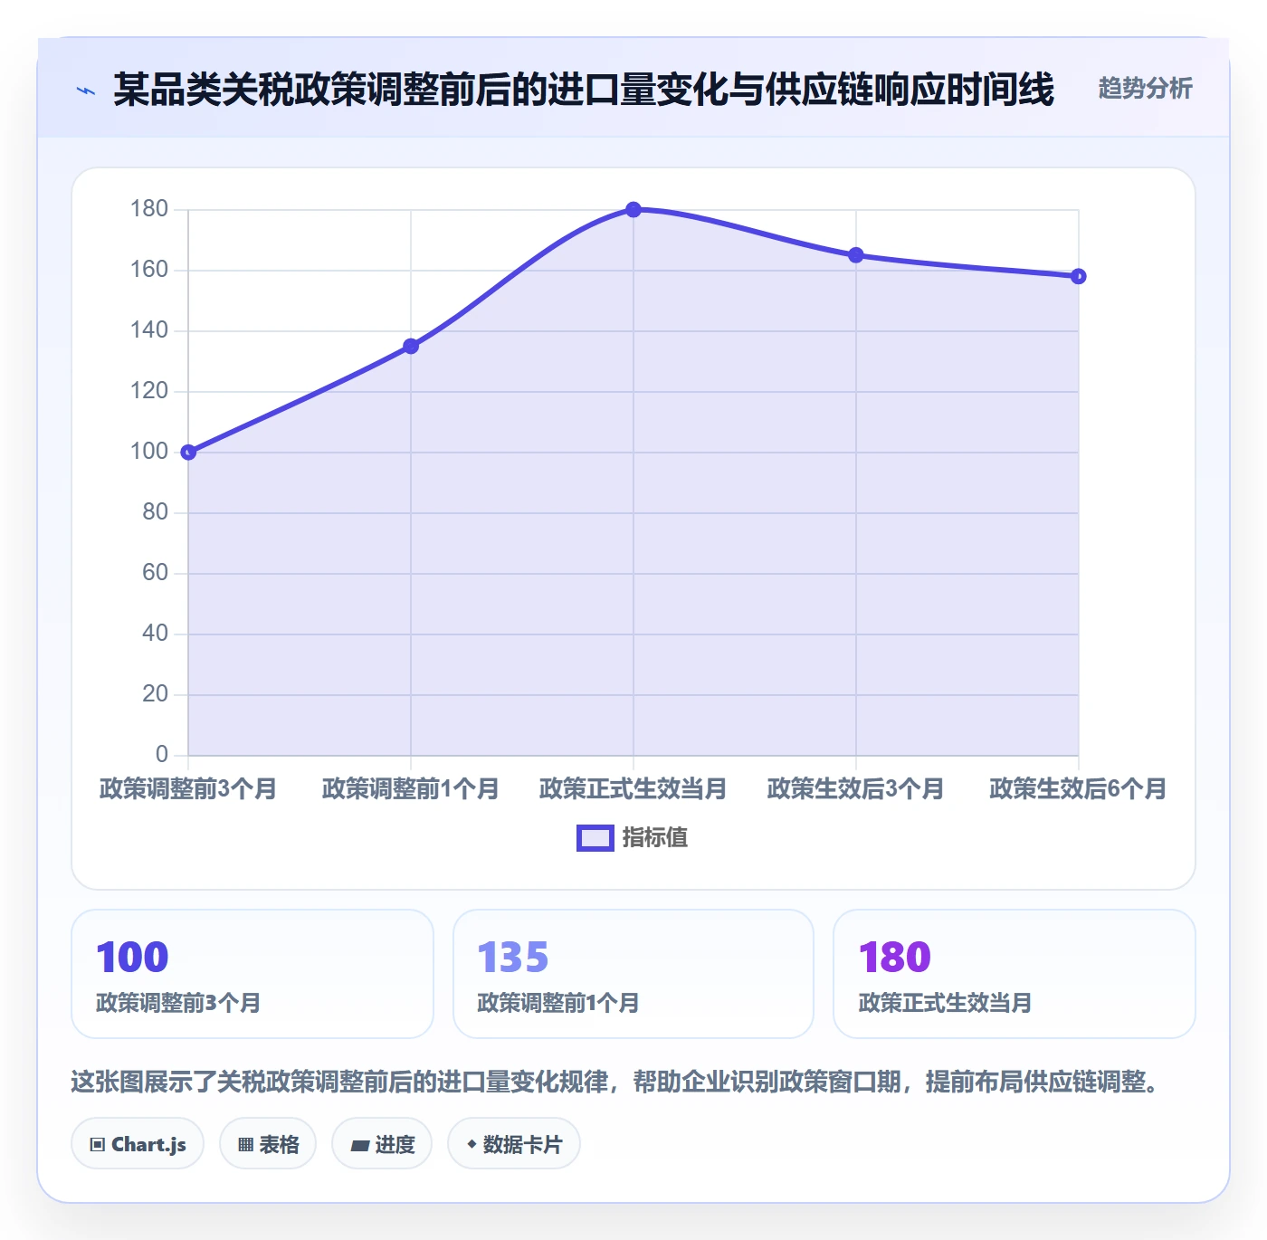The image size is (1267, 1240).
Task: Click the chart title starting with 某品类关税政策
Action: point(584,90)
